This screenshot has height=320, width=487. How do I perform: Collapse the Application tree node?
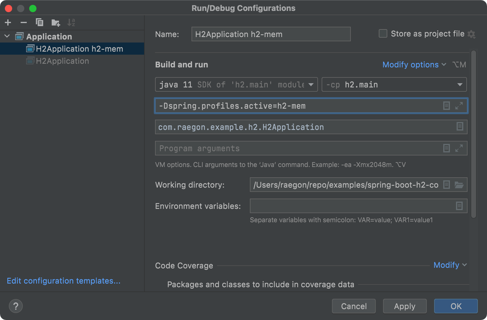(7, 36)
